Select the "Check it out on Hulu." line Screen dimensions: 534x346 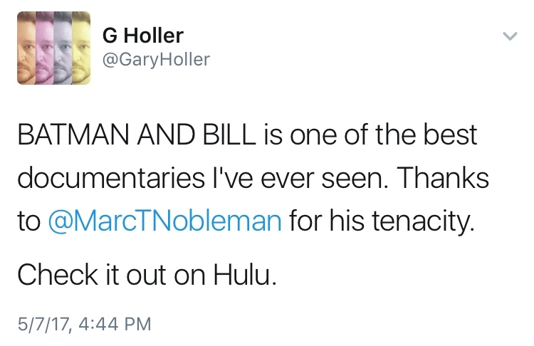click(x=146, y=274)
